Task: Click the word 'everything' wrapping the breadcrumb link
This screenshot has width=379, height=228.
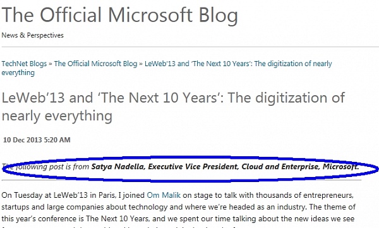Action: tap(18, 73)
